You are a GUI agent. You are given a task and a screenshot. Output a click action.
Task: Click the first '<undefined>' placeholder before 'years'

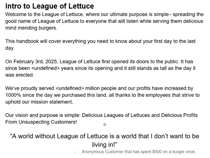pos(45,68)
